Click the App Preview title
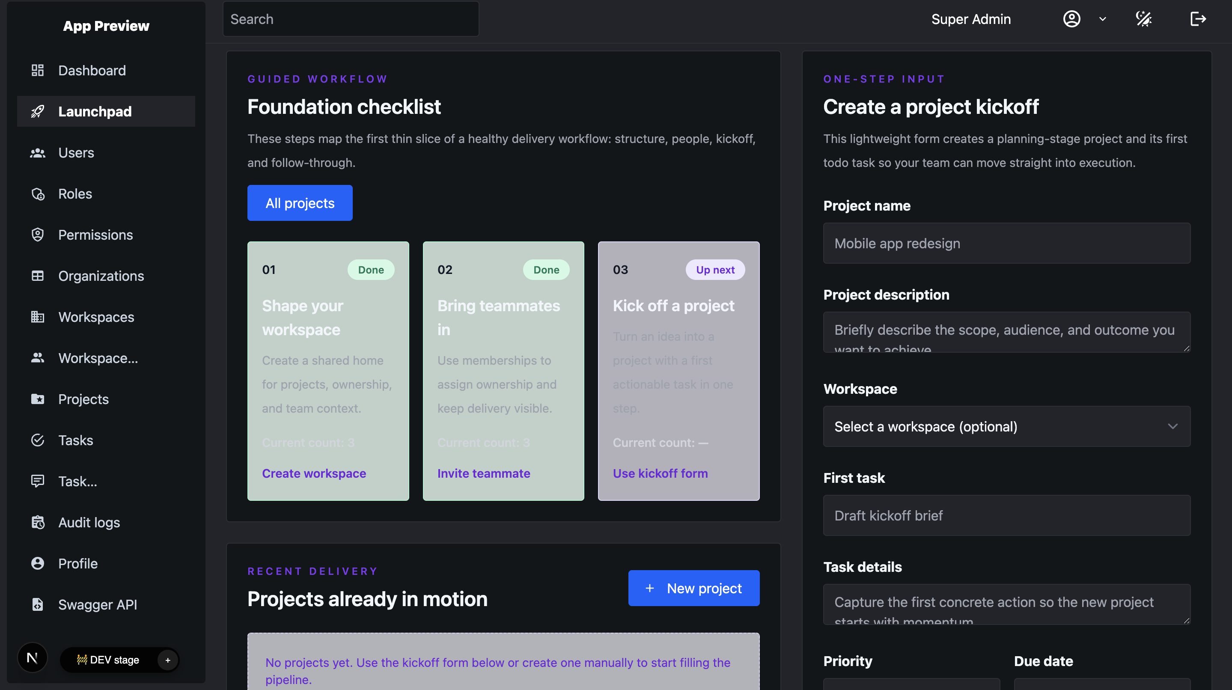 click(x=106, y=25)
